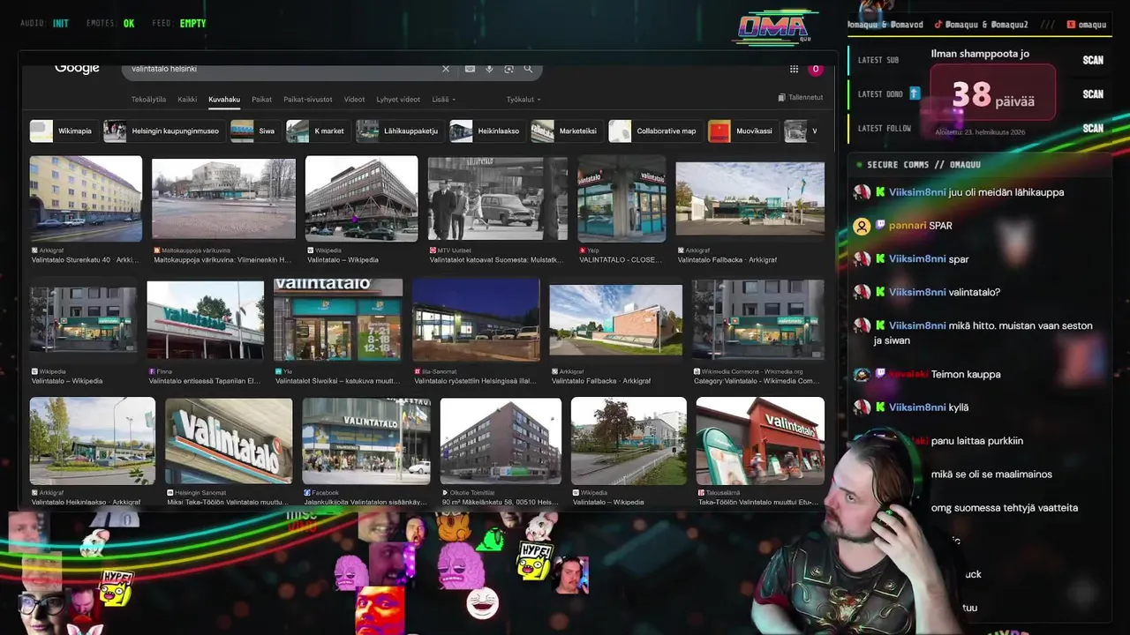Open the Finna Tapanilan image thumbnail
Image resolution: width=1130 pixels, height=635 pixels.
(x=205, y=319)
